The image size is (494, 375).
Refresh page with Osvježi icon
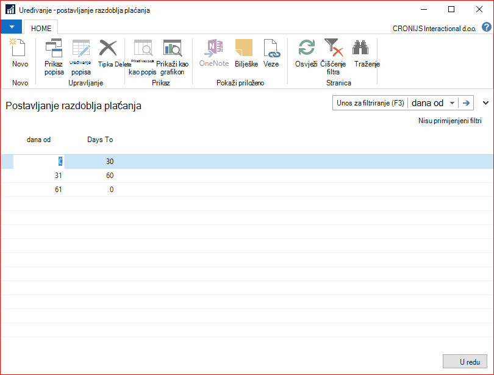click(306, 48)
